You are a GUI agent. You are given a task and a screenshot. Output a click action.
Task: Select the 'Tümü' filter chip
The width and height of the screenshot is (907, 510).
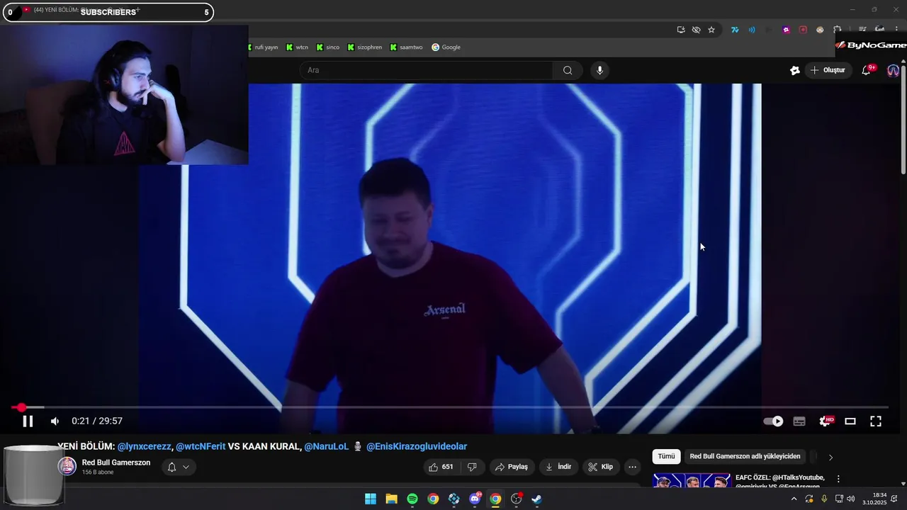click(x=666, y=457)
